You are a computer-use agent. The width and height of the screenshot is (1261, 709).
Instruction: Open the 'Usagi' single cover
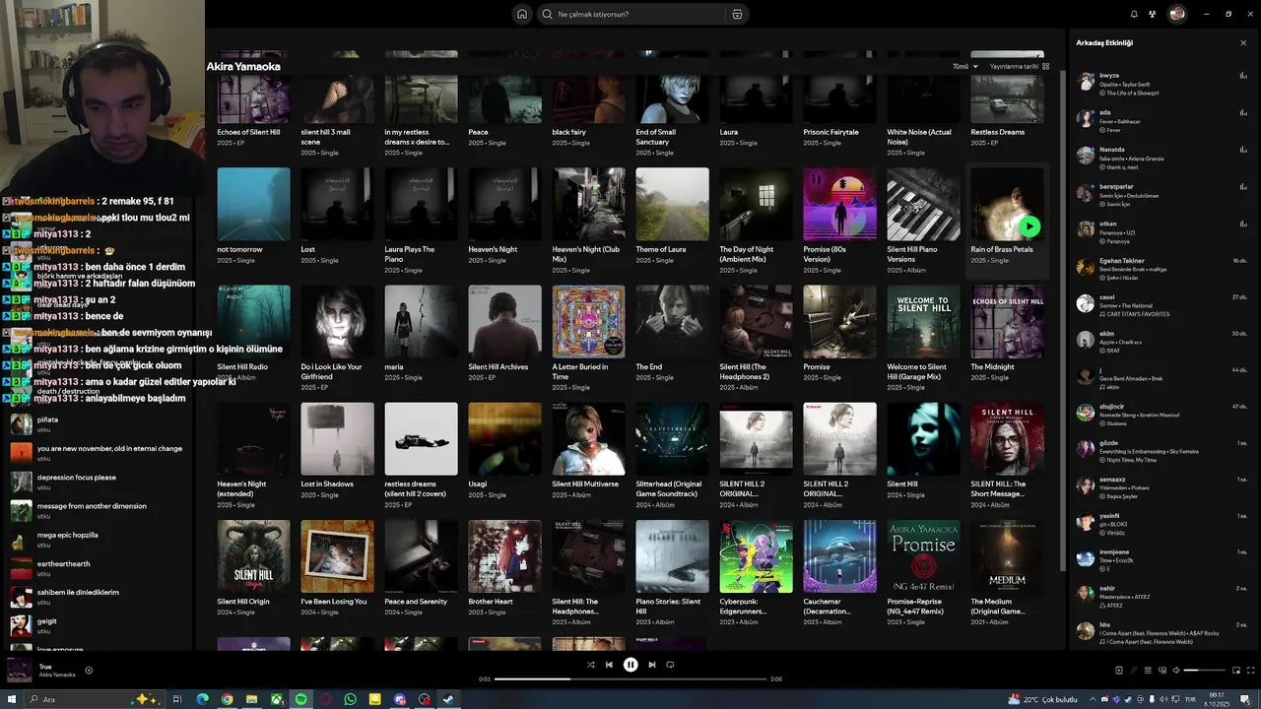[x=504, y=439]
